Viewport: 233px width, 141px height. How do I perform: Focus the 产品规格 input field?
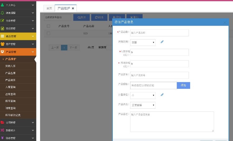tap(153, 85)
